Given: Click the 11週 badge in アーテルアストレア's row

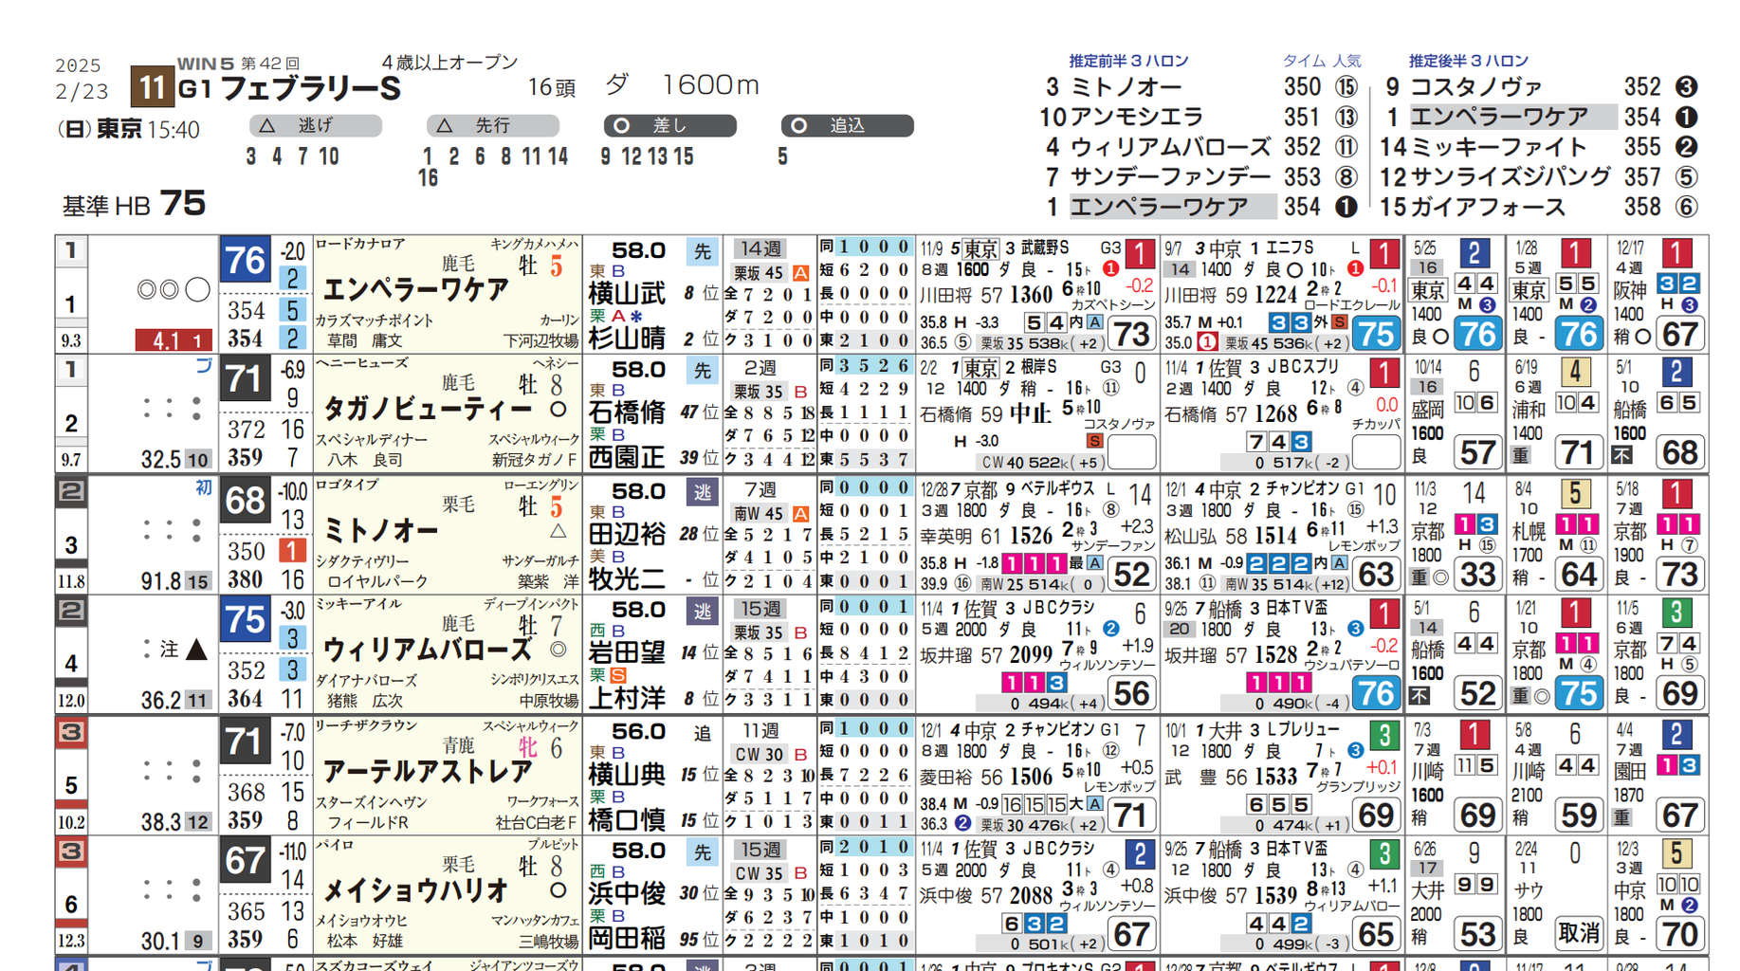Looking at the screenshot, I should click(760, 731).
